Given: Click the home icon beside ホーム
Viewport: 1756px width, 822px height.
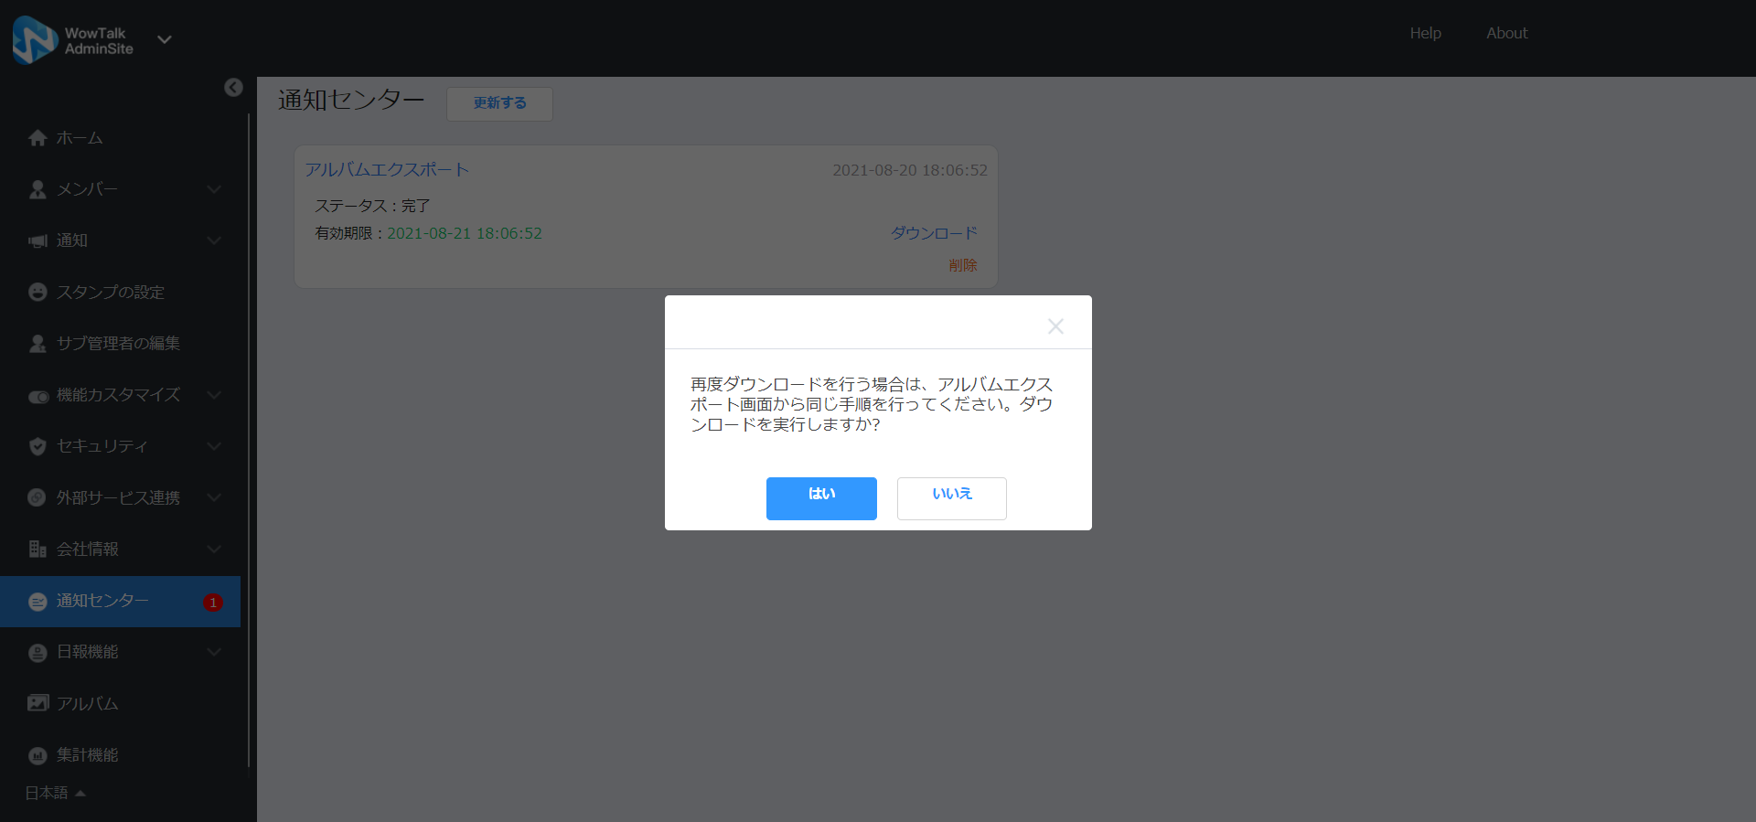Looking at the screenshot, I should click(x=37, y=138).
